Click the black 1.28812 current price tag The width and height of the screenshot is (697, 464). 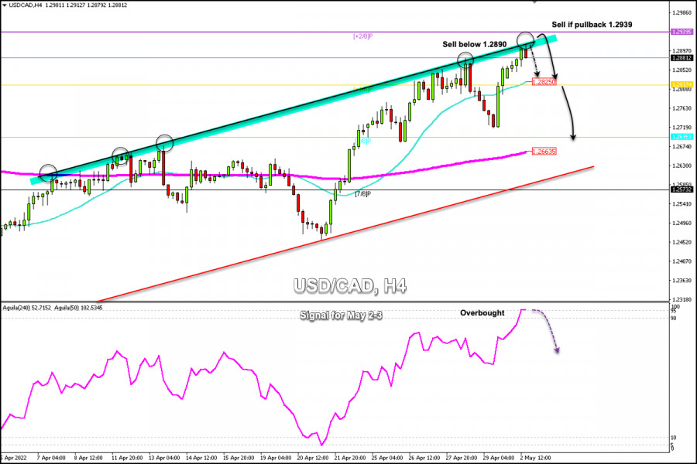pos(682,58)
